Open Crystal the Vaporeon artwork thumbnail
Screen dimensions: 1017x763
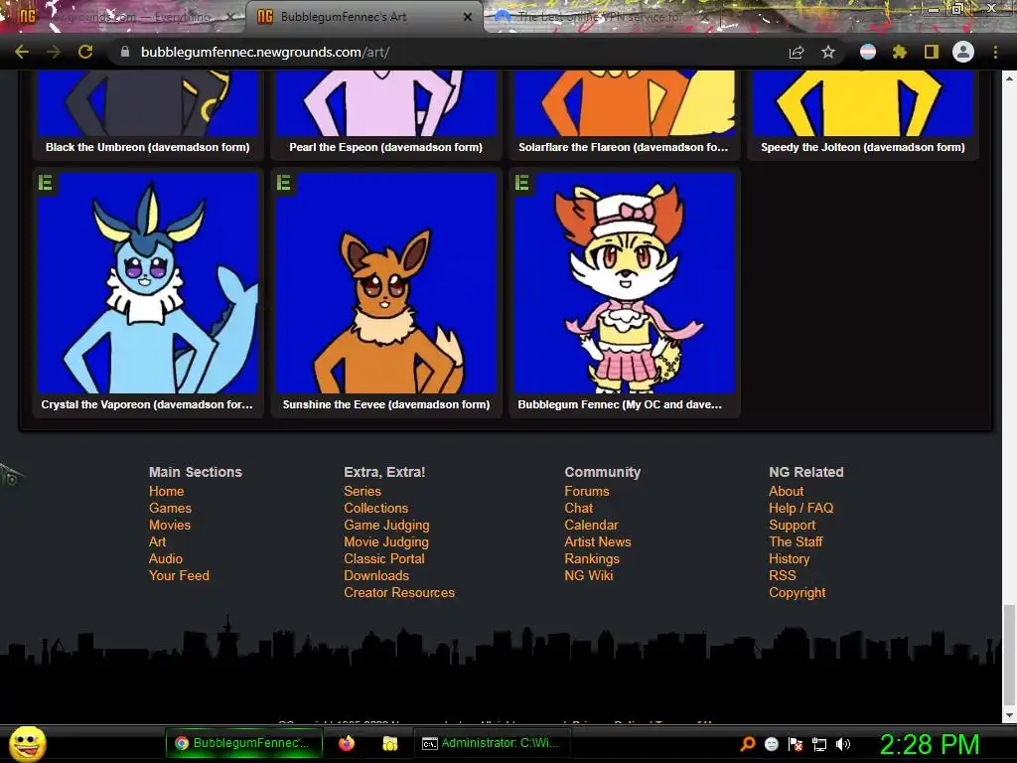pos(148,283)
